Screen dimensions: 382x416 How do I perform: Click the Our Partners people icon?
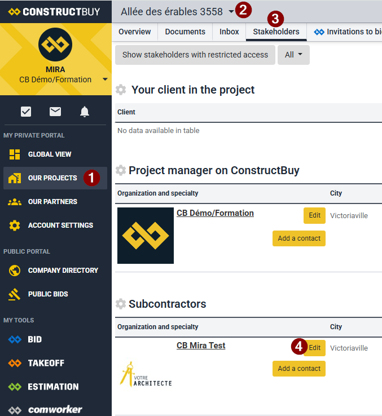[15, 202]
